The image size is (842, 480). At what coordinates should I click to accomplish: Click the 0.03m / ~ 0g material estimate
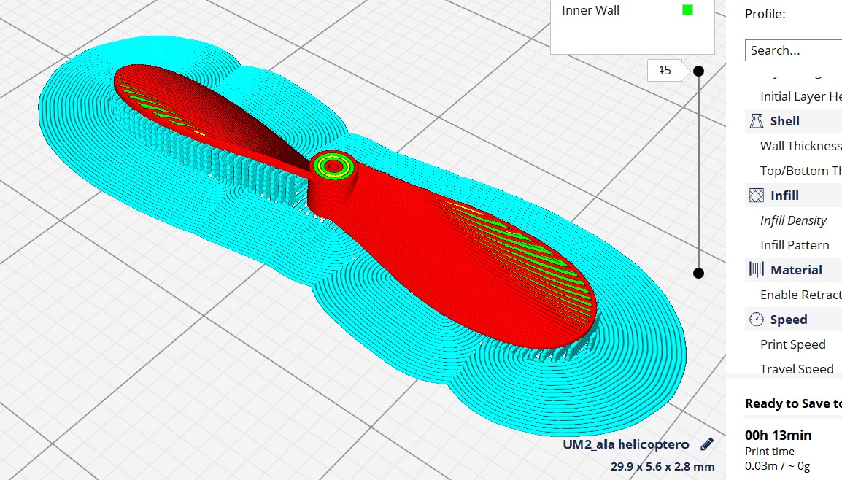click(x=777, y=466)
